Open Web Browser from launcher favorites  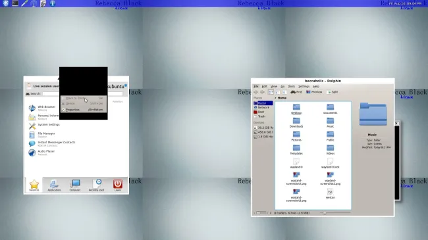pos(42,108)
